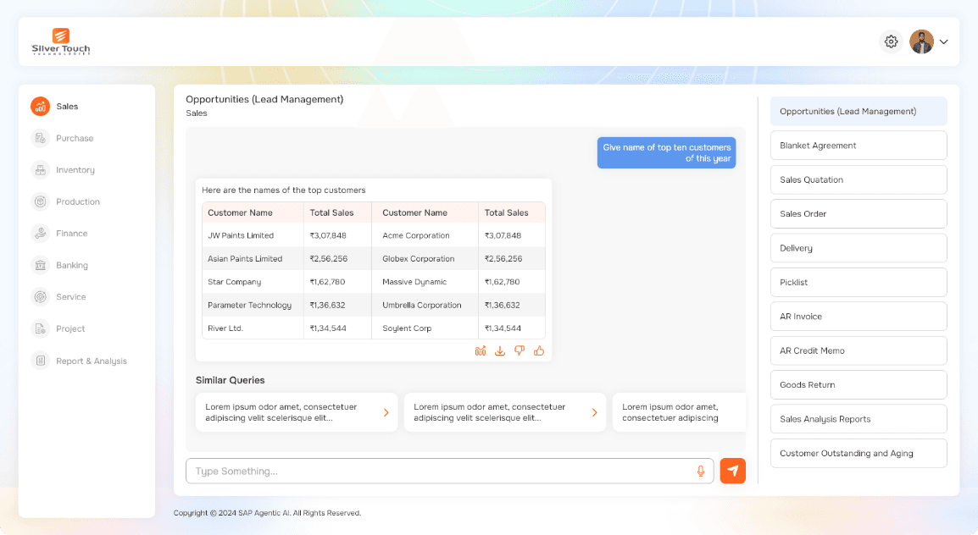
Task: Select the Sales Order option
Action: click(x=859, y=214)
